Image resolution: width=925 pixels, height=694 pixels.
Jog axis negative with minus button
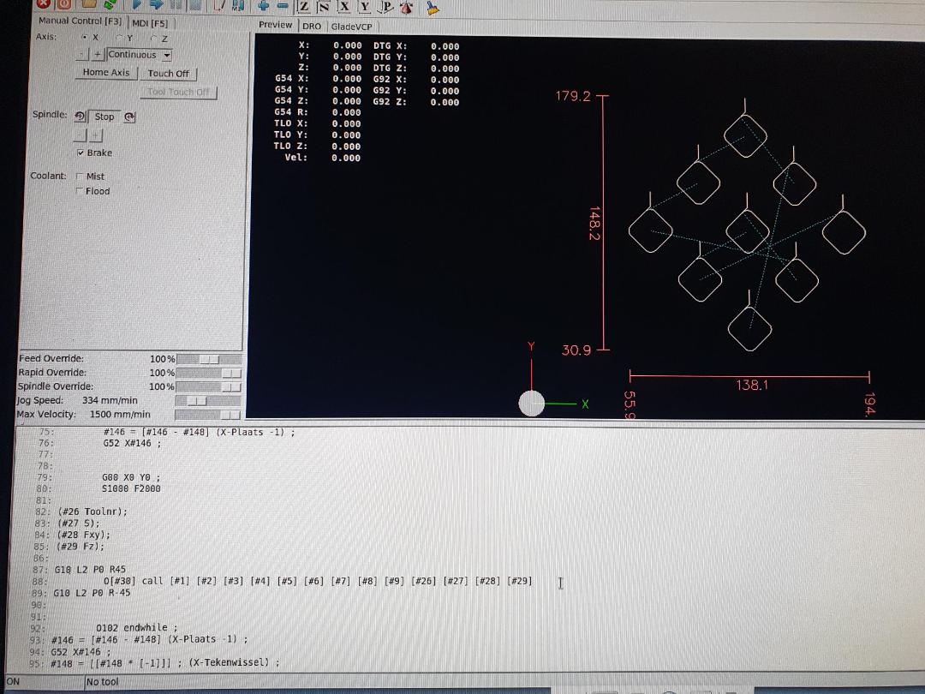(x=82, y=54)
